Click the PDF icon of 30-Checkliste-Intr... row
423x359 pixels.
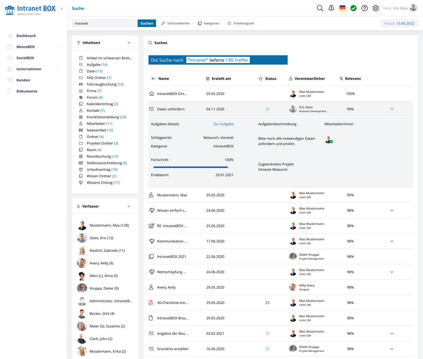click(x=151, y=303)
